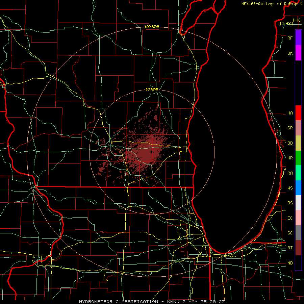304x304 pixels.
Task: Click the 'DS' legend label
Action: 290,203
